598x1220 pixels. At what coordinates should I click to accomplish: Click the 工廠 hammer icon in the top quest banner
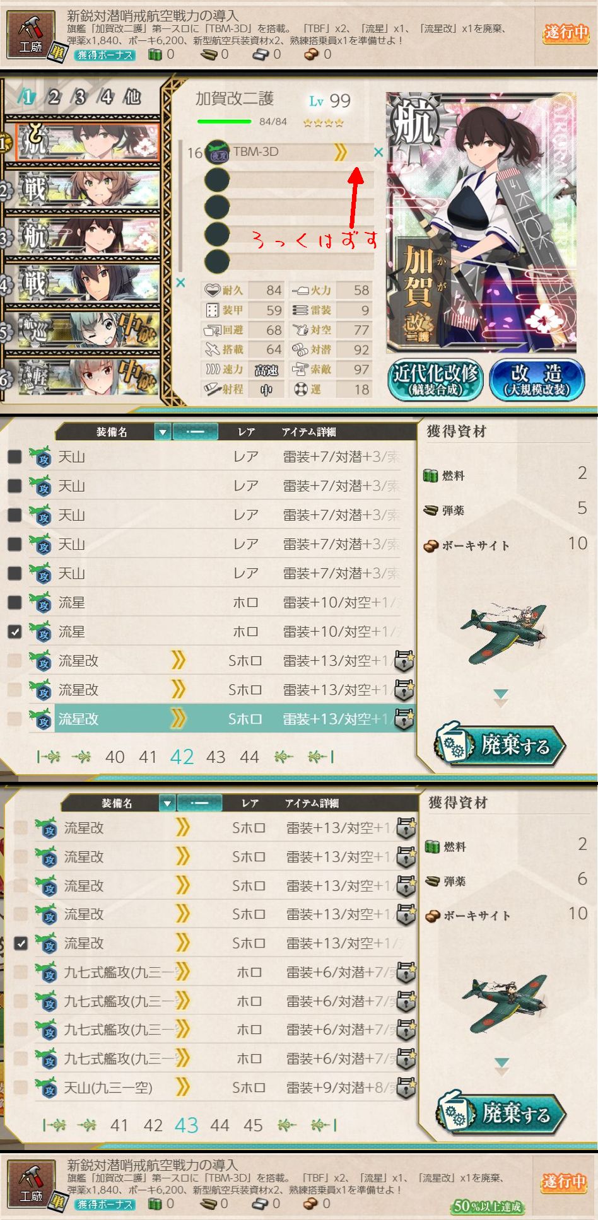click(30, 35)
